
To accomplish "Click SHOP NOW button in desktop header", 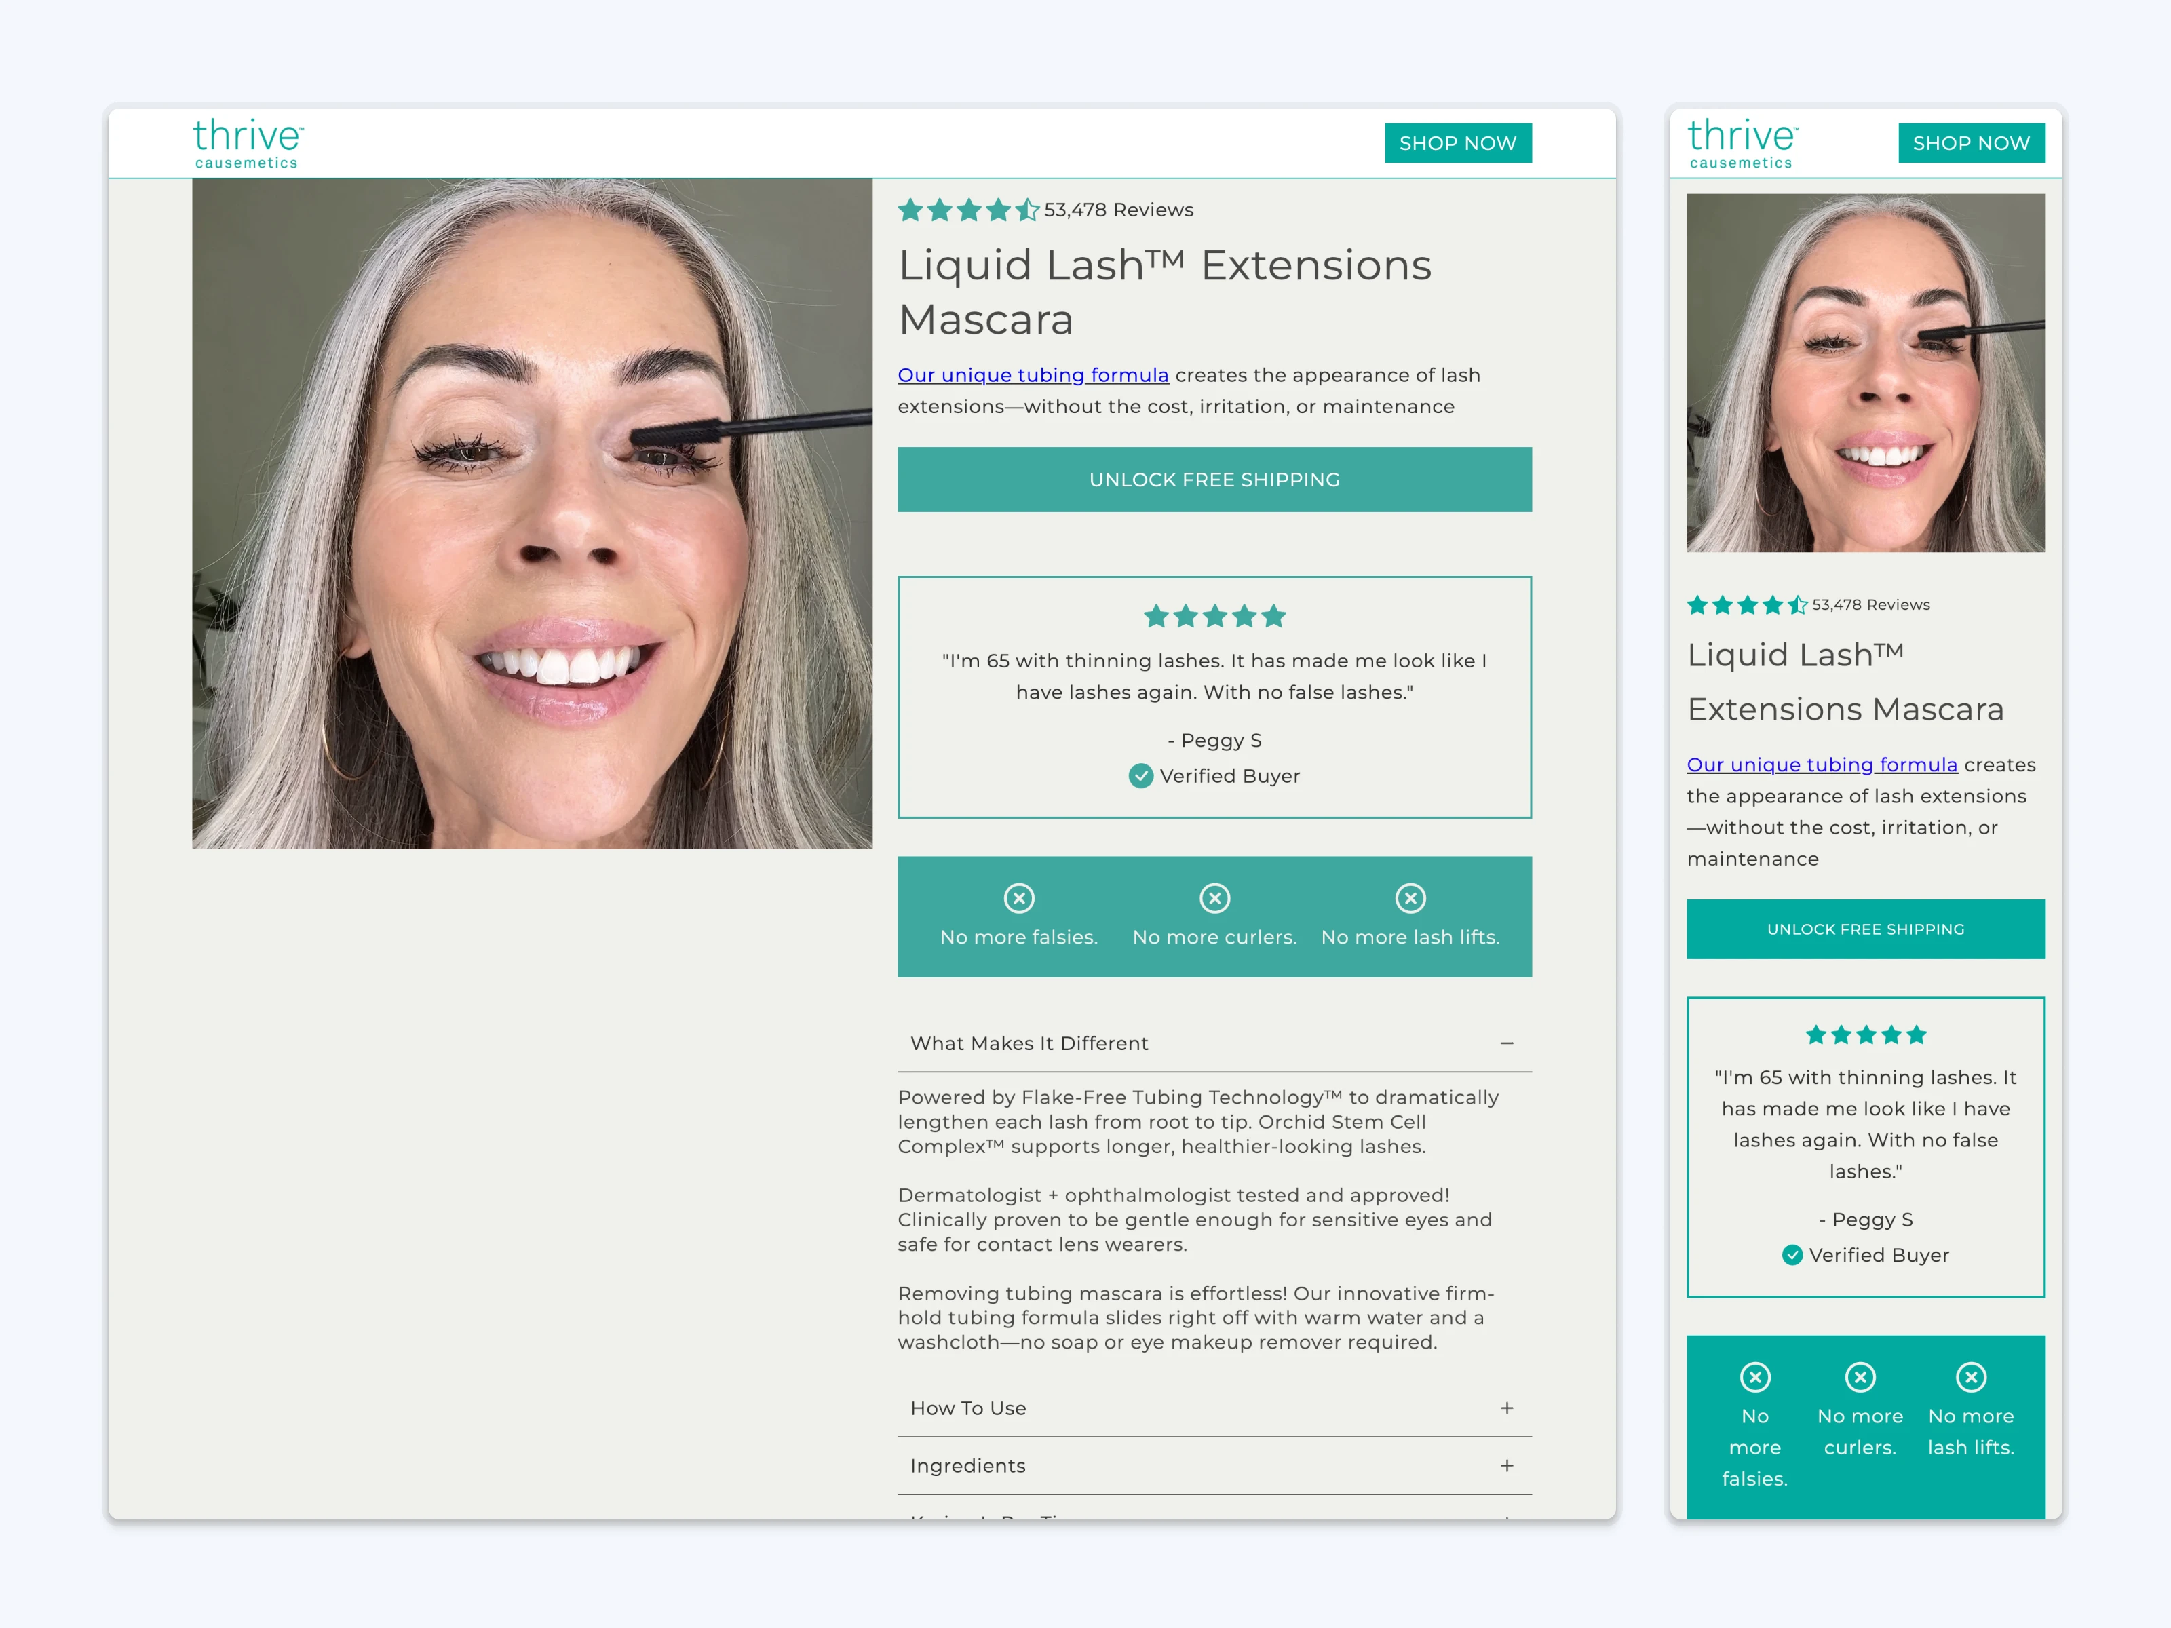I will 1457,143.
